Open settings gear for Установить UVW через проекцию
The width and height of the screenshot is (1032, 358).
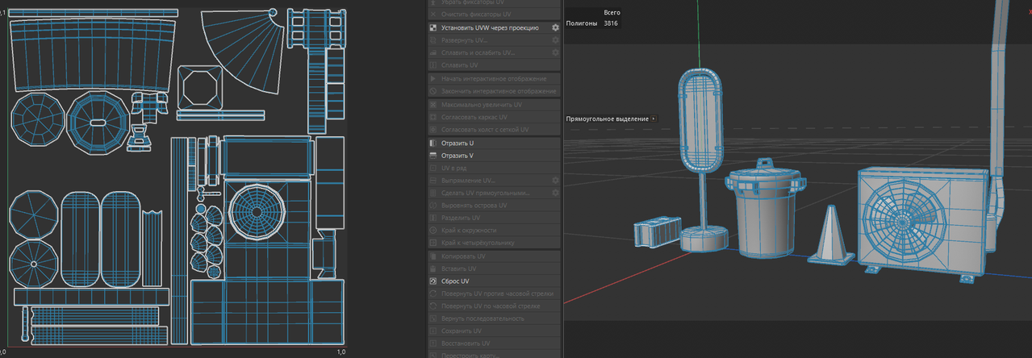pos(555,27)
